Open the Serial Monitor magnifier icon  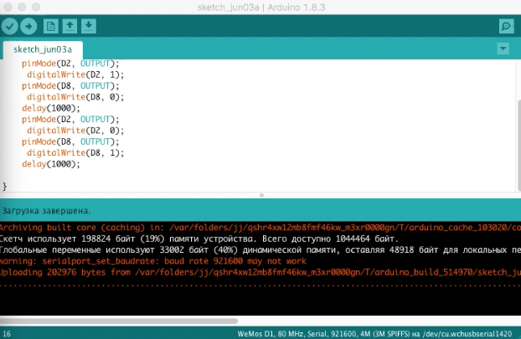[x=506, y=26]
